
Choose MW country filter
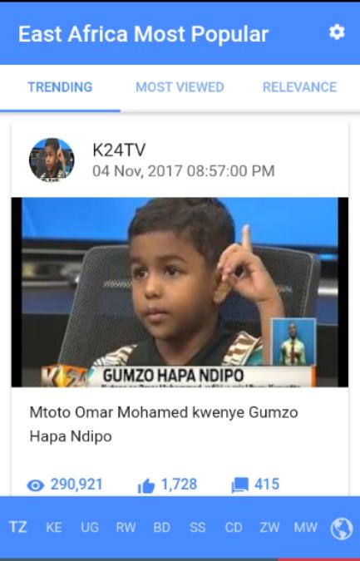[x=306, y=528]
